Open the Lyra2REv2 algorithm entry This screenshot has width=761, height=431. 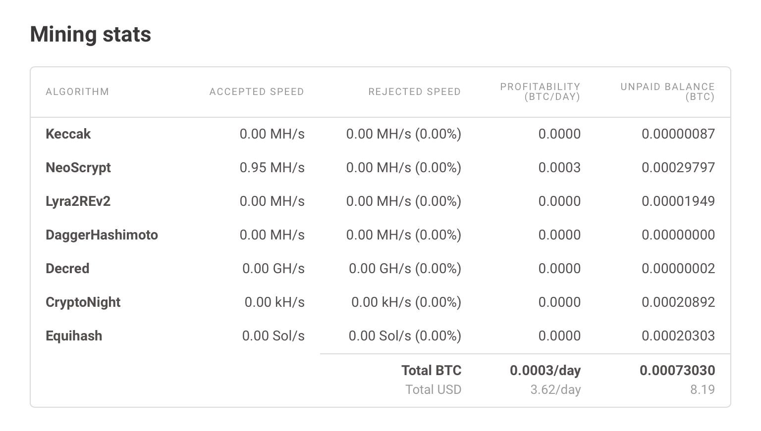(78, 201)
